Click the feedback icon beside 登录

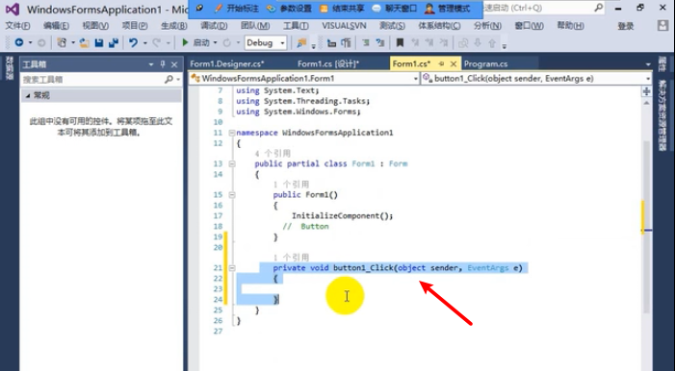coord(662,26)
